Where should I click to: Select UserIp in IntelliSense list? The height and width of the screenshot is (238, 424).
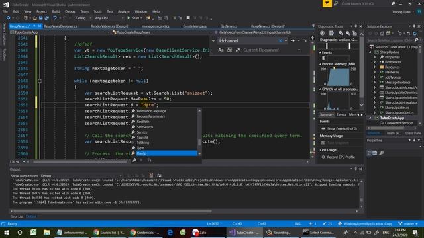164,153
